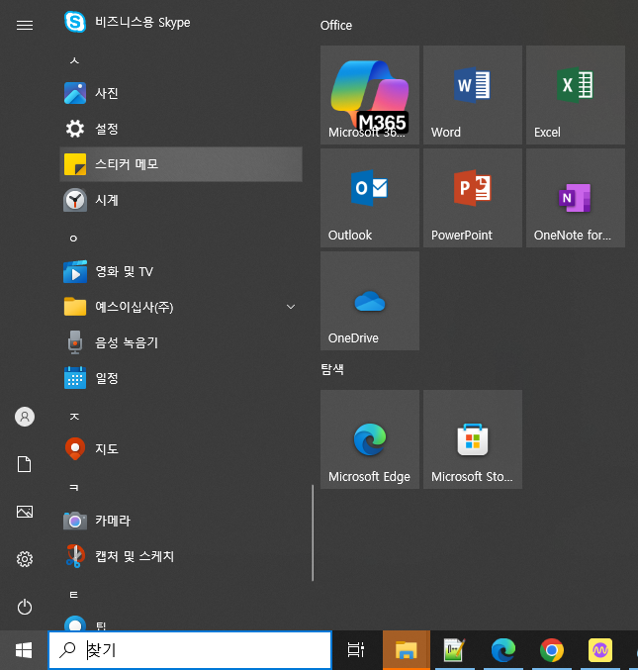Click the Windows Start button

tap(24, 650)
